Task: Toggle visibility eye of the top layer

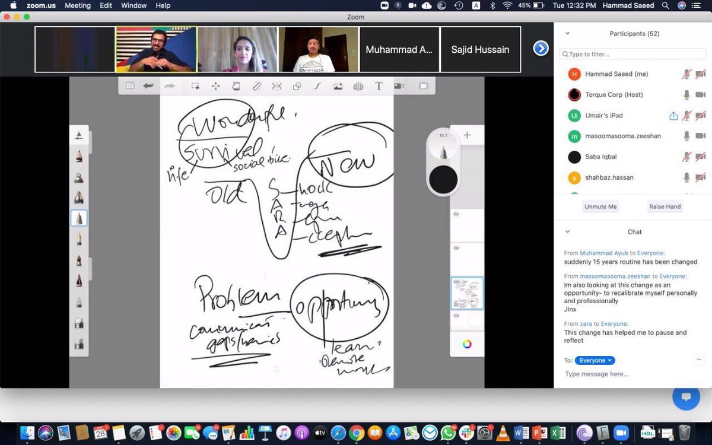Action: pos(456,214)
